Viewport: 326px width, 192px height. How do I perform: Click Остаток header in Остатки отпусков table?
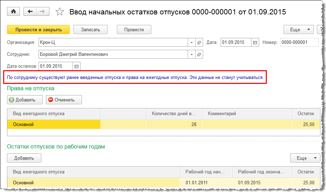(306, 172)
